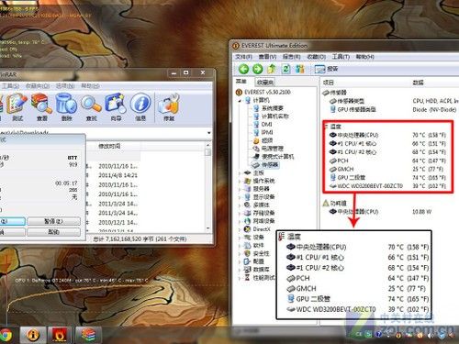Click the Pause (暂停) button in the progress dialog

[x=54, y=221]
